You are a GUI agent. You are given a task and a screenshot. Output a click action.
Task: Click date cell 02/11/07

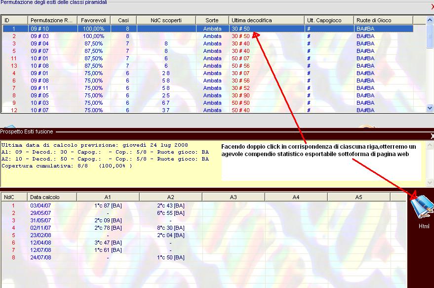(40, 228)
